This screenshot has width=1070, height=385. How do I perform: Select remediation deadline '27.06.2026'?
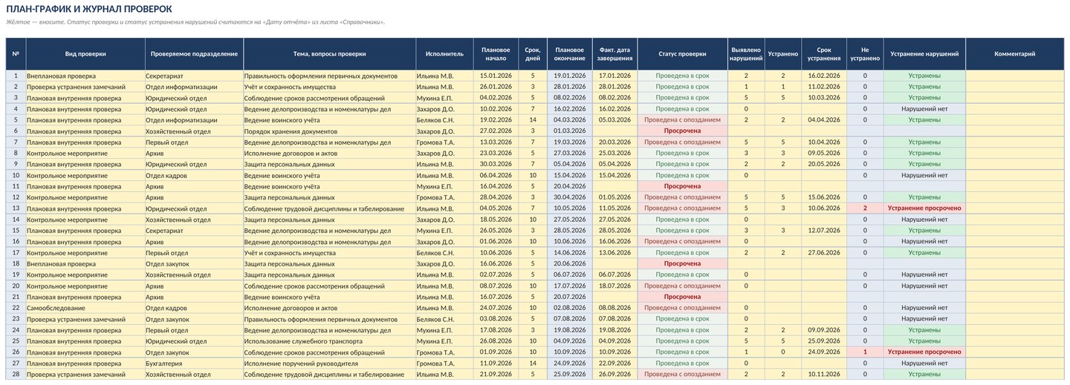click(824, 253)
